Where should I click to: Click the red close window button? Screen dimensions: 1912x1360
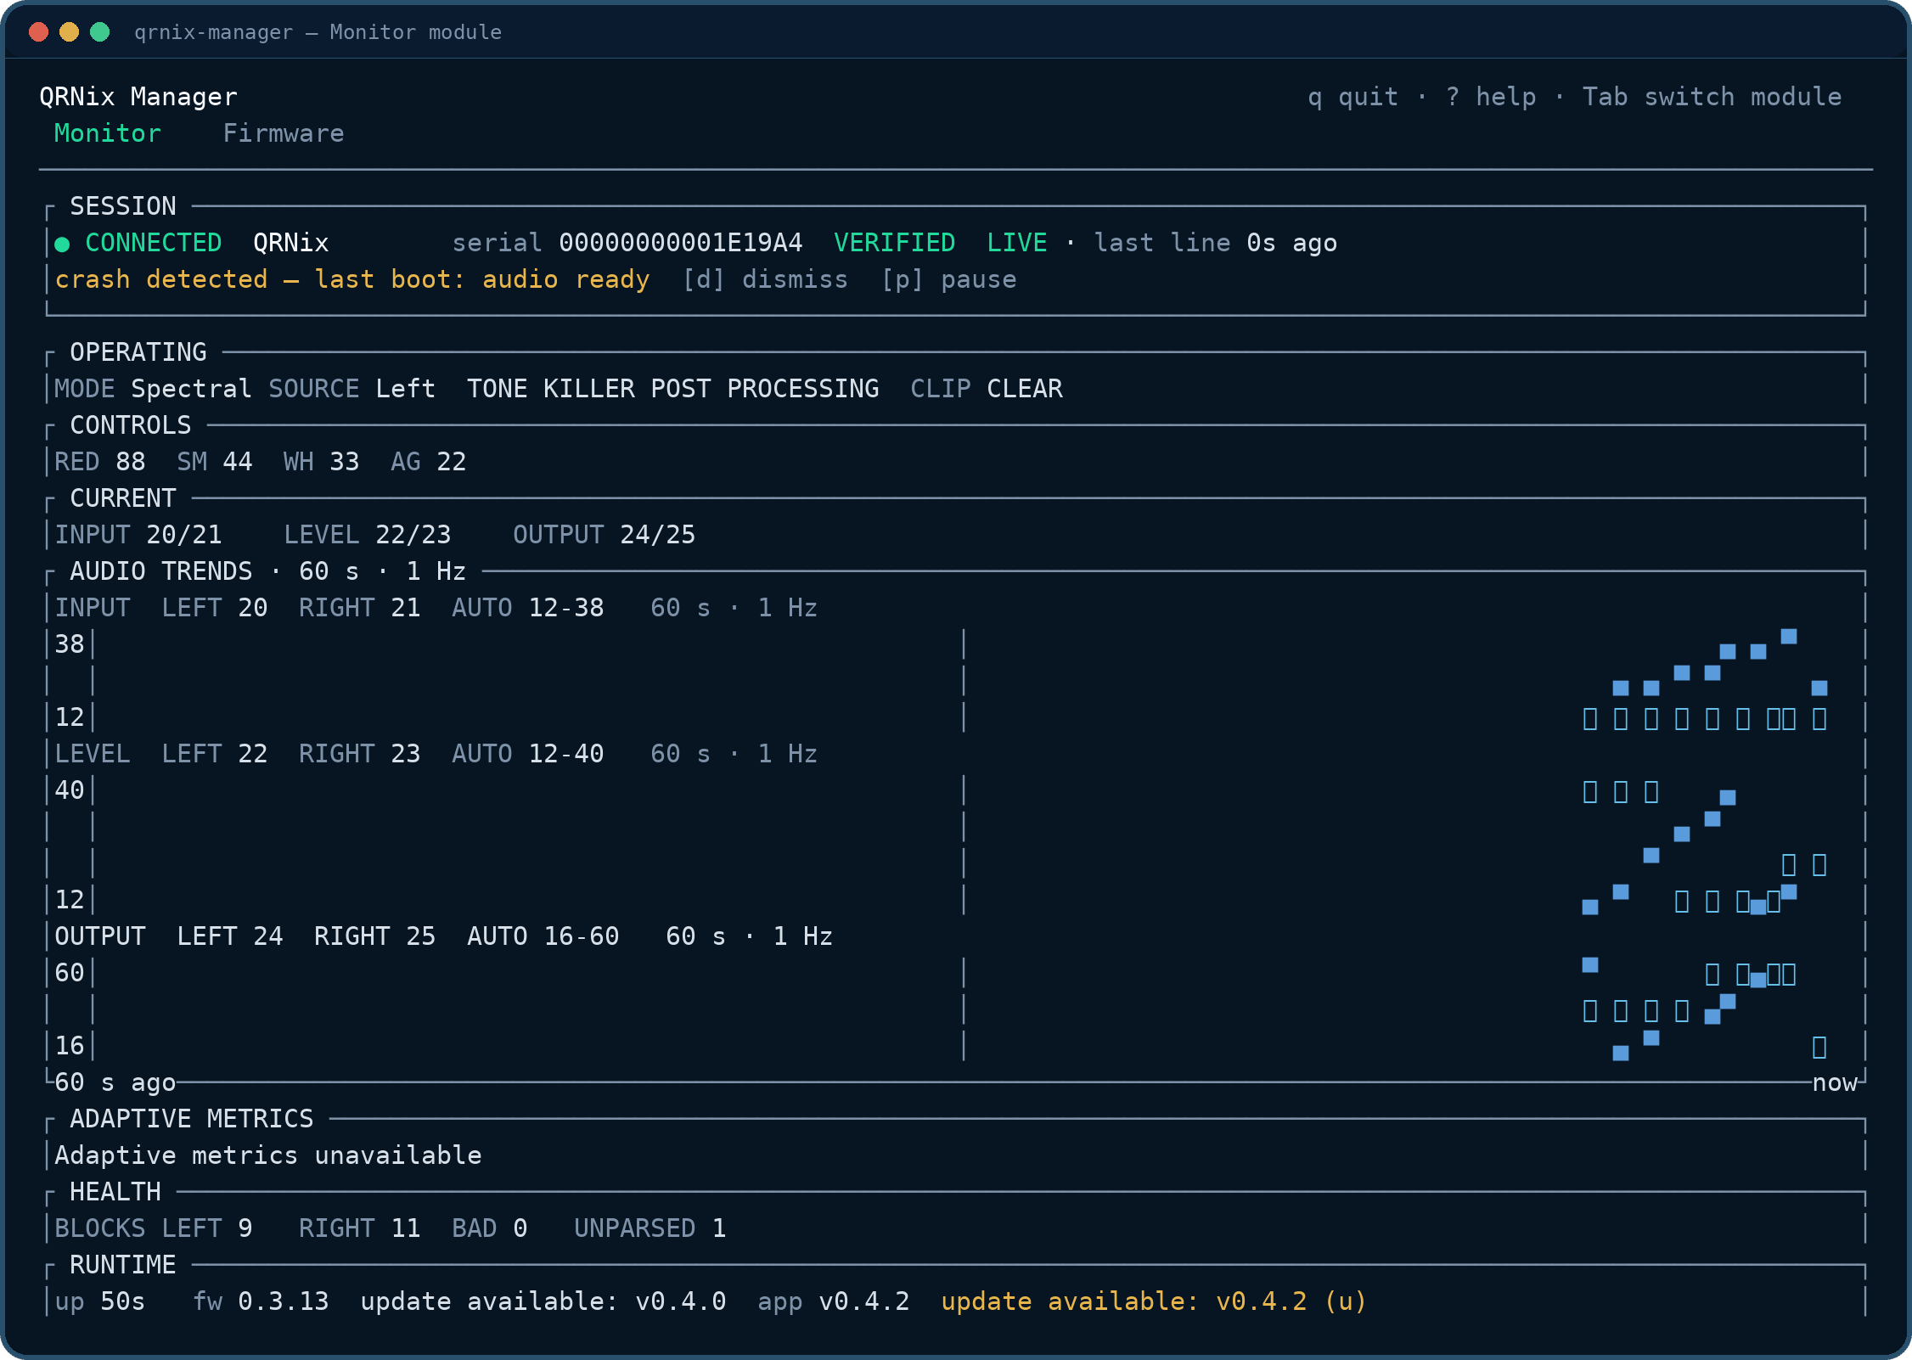pyautogui.click(x=39, y=32)
